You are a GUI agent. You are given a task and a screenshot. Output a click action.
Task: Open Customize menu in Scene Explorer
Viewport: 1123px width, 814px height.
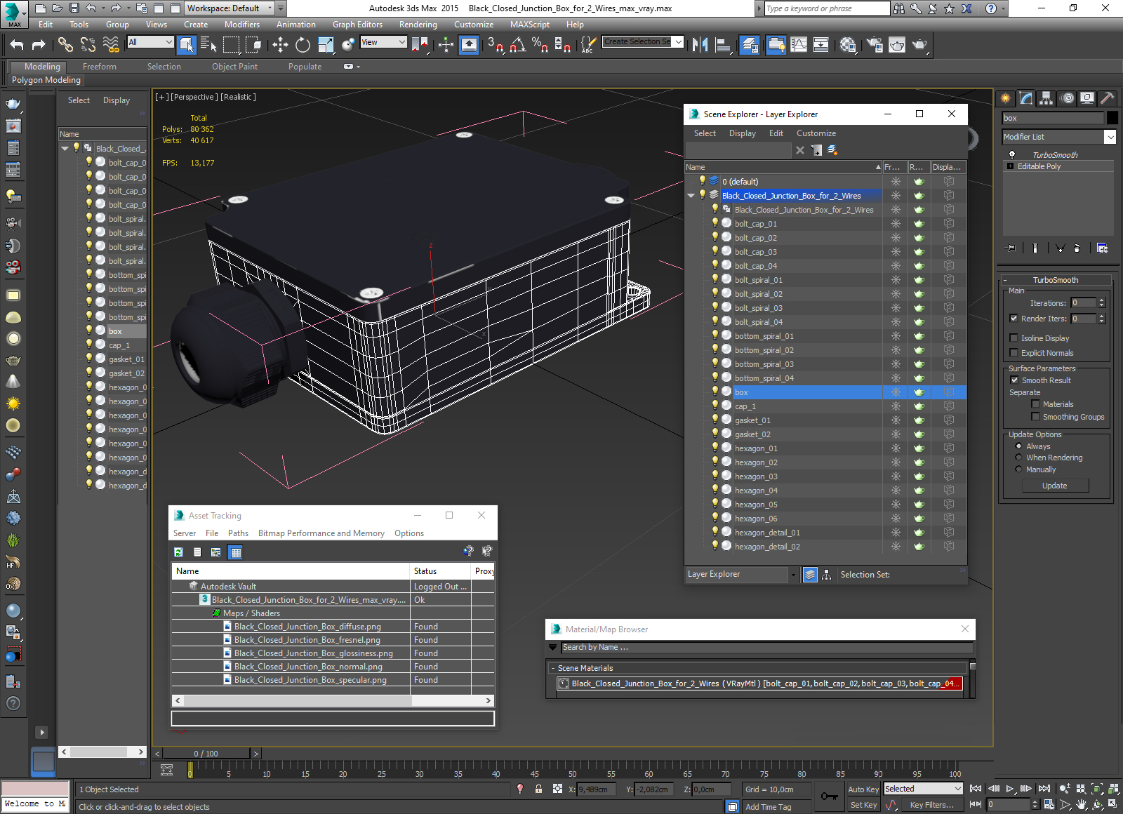(x=816, y=133)
